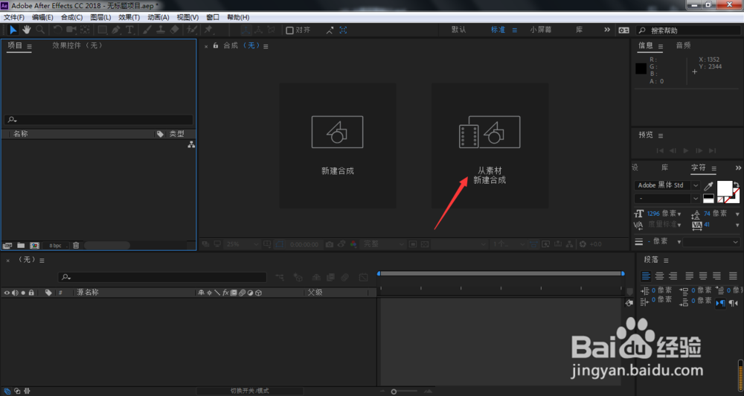Click the sync settings icon beside search help
The width and height of the screenshot is (744, 396).
click(x=624, y=30)
